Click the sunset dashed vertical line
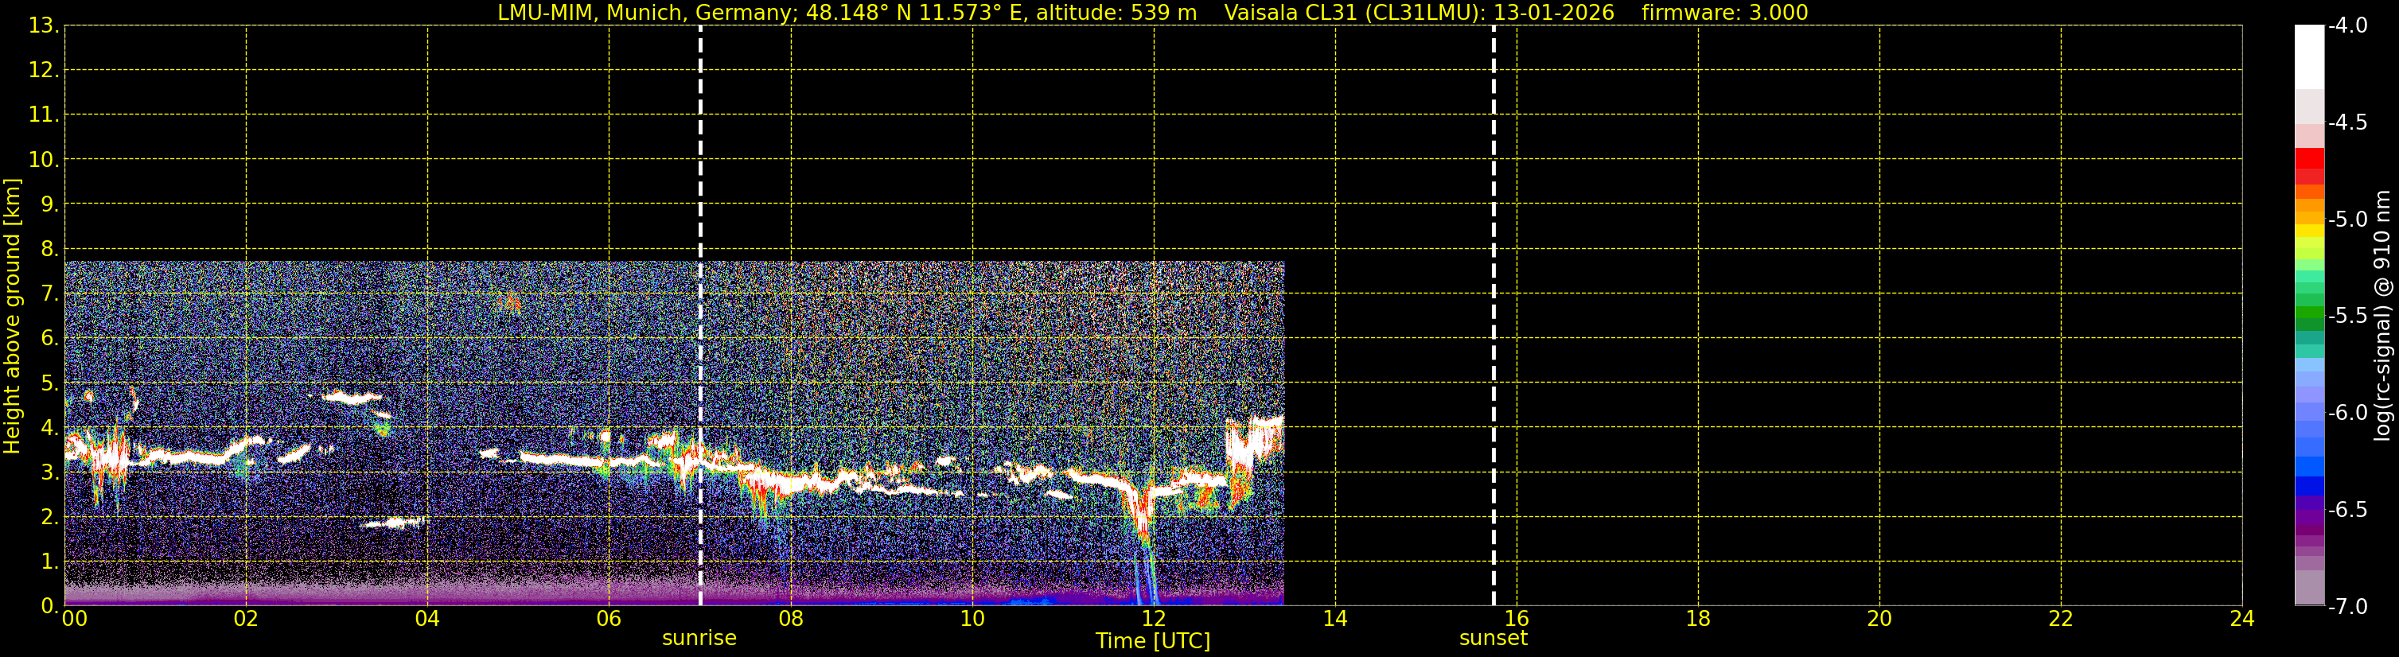 tap(1494, 316)
